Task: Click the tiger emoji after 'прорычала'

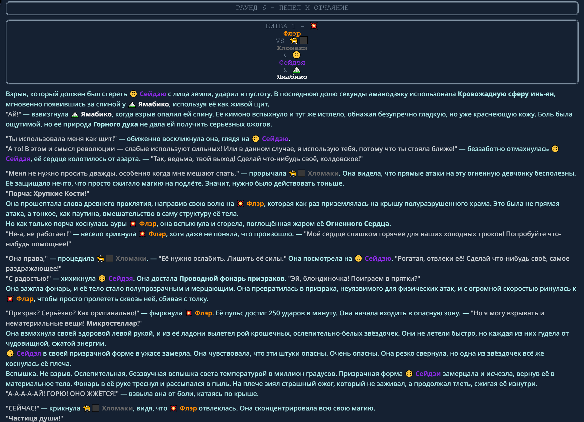Action: (x=293, y=174)
